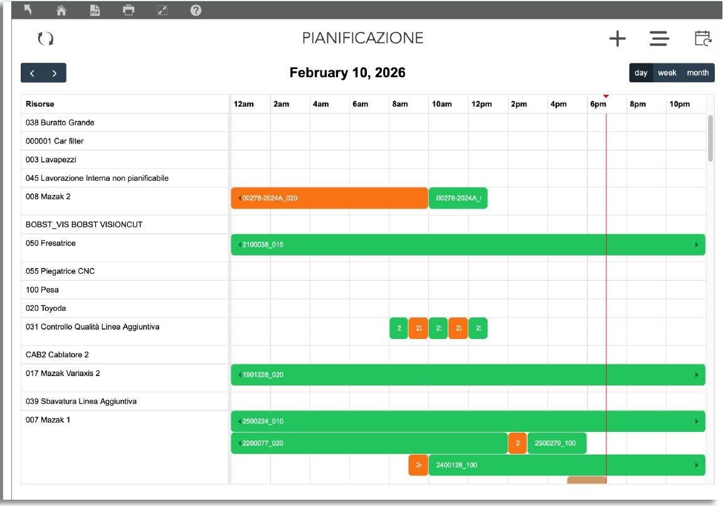Select the 2500279_100 task bar

pos(557,443)
